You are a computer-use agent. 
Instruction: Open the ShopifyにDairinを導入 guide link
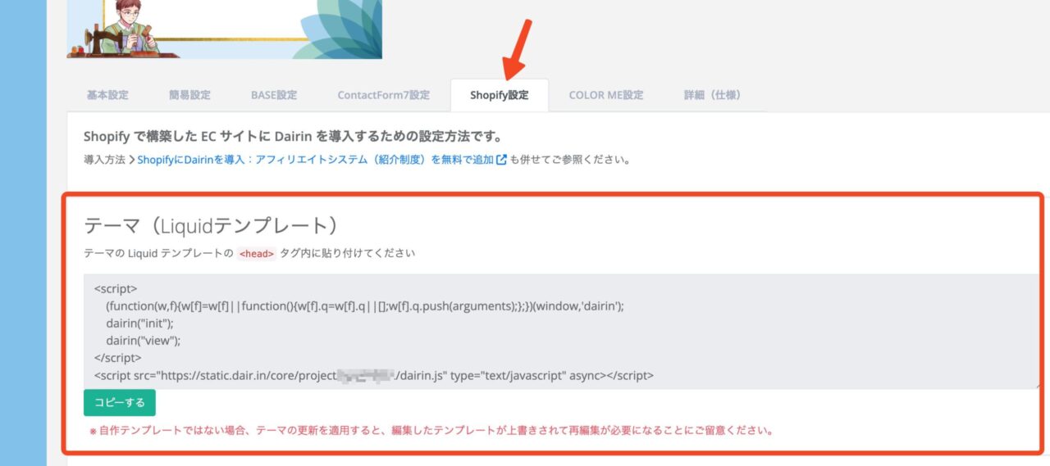[316, 160]
